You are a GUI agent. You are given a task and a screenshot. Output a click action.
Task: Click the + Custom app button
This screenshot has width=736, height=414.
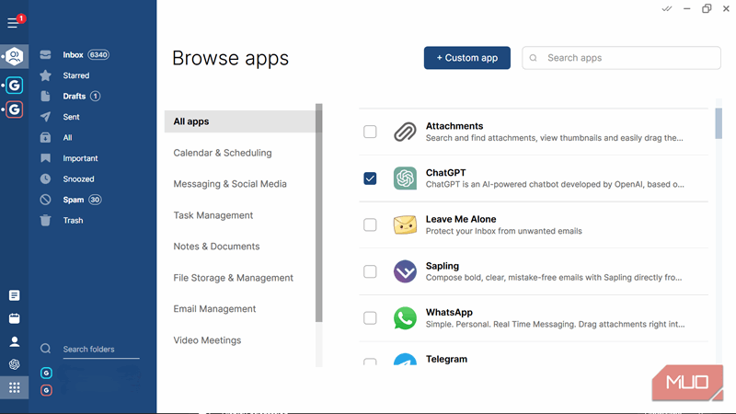pyautogui.click(x=467, y=58)
